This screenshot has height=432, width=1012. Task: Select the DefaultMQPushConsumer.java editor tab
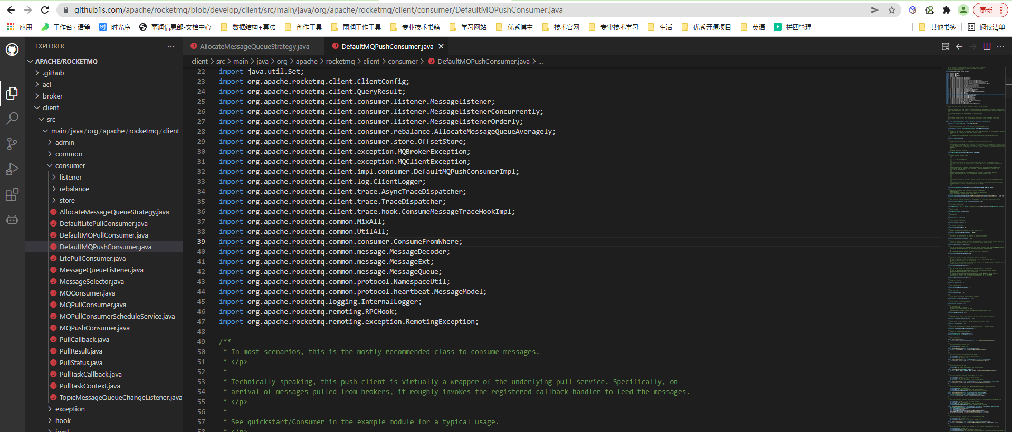click(387, 46)
